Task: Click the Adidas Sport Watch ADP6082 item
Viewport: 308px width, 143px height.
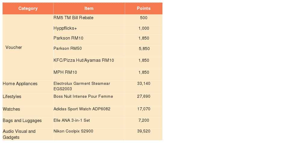Action: [x=82, y=109]
